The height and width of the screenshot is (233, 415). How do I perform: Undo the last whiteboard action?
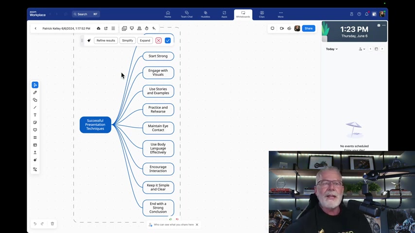(35, 224)
